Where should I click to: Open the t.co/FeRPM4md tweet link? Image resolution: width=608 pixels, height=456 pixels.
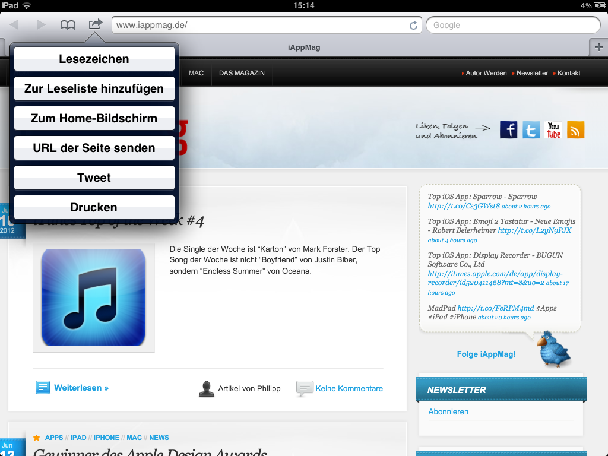click(x=496, y=308)
